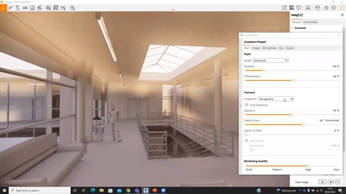
Task: Open Visual Settings eye icon
Action: [x=326, y=8]
